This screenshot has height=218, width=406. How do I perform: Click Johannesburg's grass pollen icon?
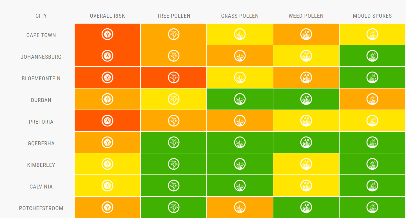coord(240,56)
